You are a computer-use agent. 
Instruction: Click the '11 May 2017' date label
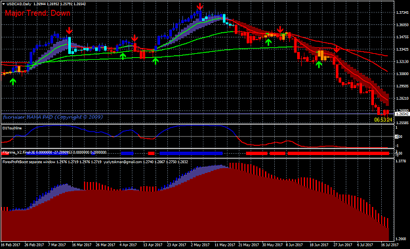click(x=225, y=245)
